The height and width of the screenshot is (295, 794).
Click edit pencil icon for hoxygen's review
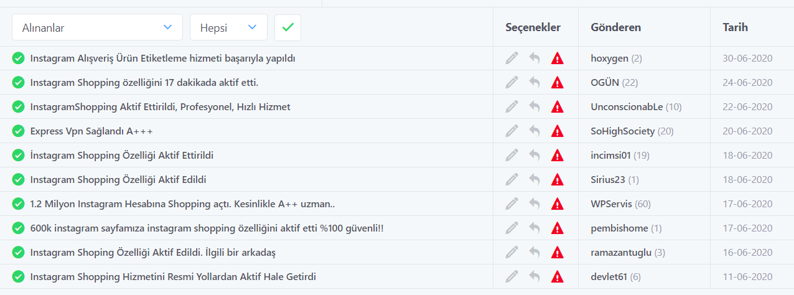(x=511, y=59)
